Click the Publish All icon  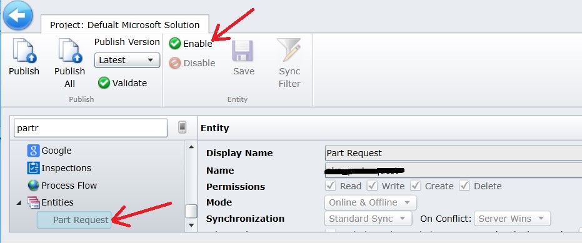[70, 52]
